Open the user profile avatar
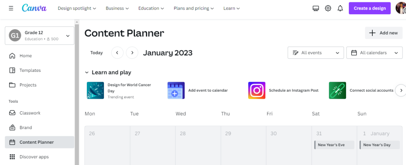 pos(400,8)
